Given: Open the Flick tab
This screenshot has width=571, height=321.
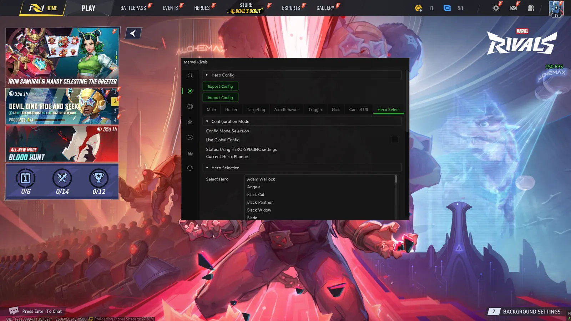Looking at the screenshot, I should pyautogui.click(x=335, y=109).
